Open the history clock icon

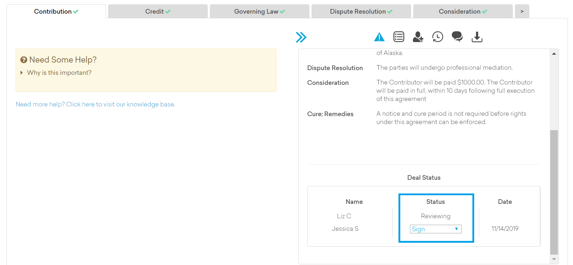click(x=437, y=37)
